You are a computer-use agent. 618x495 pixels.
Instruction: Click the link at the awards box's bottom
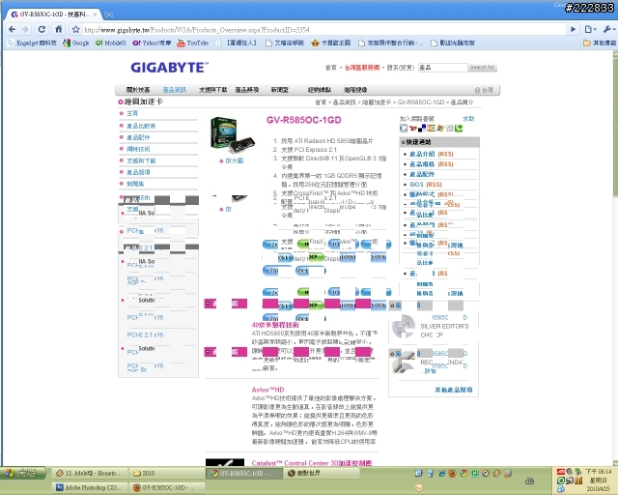click(453, 390)
